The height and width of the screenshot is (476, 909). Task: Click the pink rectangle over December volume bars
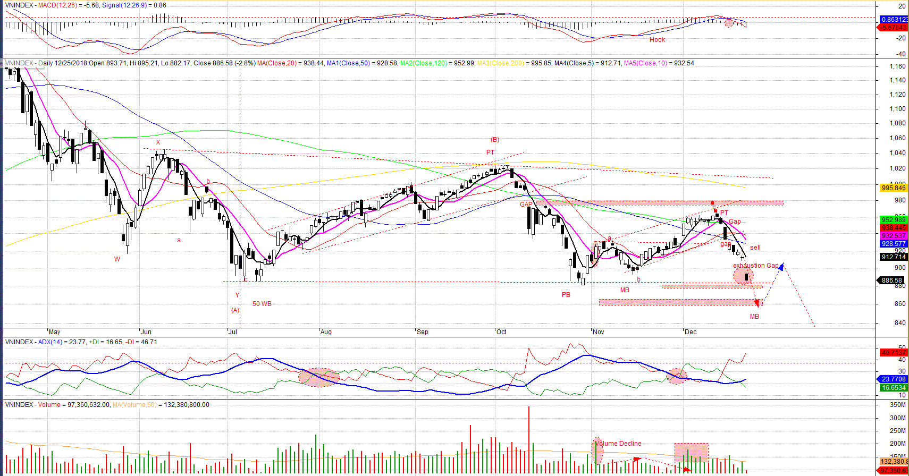[691, 453]
